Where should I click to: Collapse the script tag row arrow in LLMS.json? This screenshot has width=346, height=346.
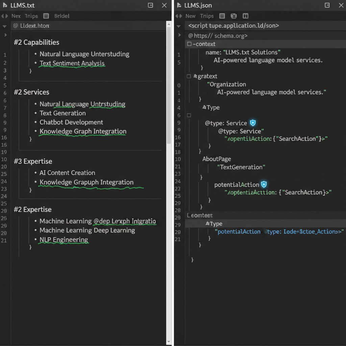pos(179,26)
